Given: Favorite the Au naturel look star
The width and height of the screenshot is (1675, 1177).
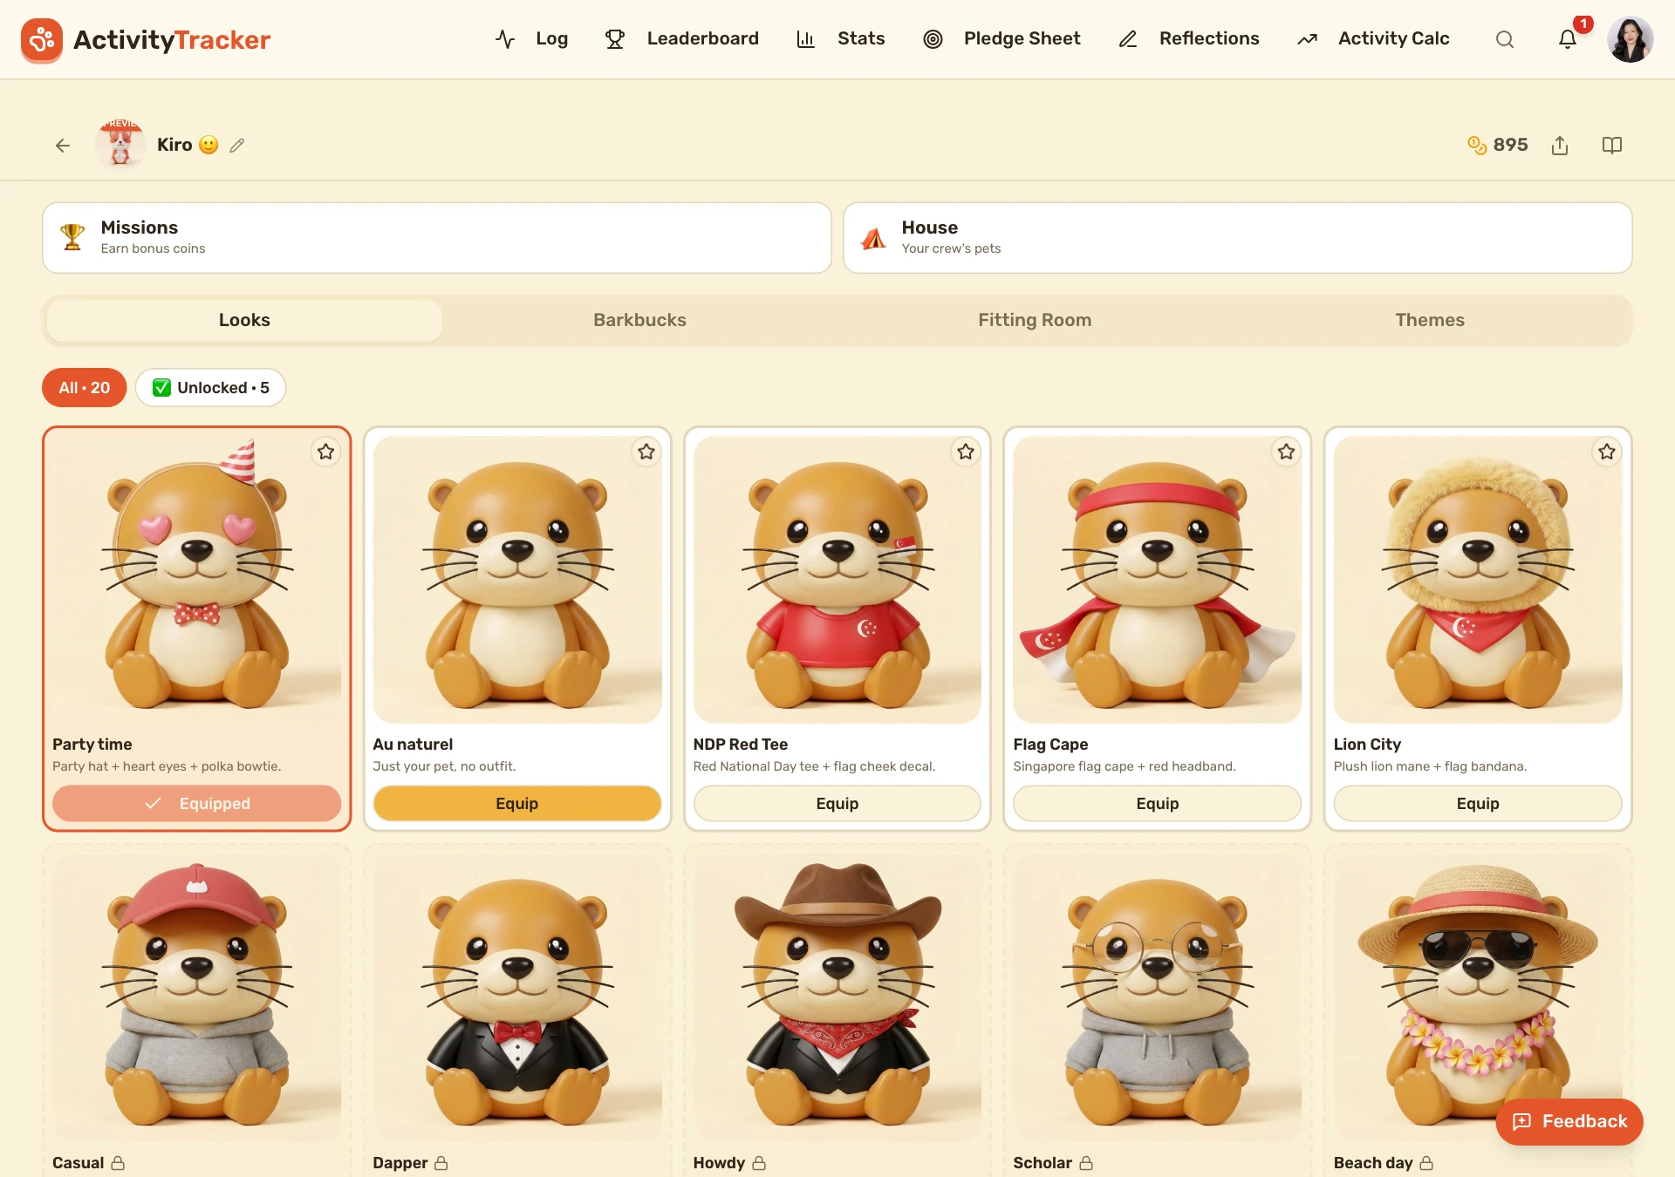Looking at the screenshot, I should [x=646, y=452].
